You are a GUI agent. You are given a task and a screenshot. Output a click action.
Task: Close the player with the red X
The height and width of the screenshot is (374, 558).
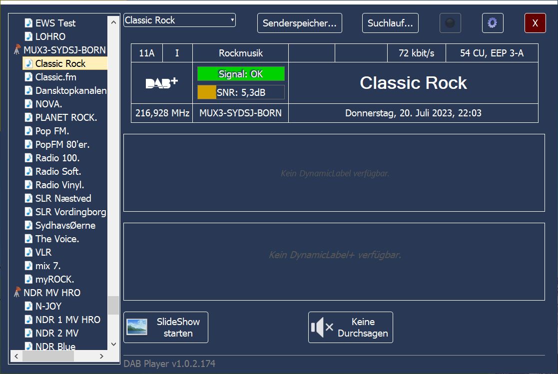coord(535,23)
